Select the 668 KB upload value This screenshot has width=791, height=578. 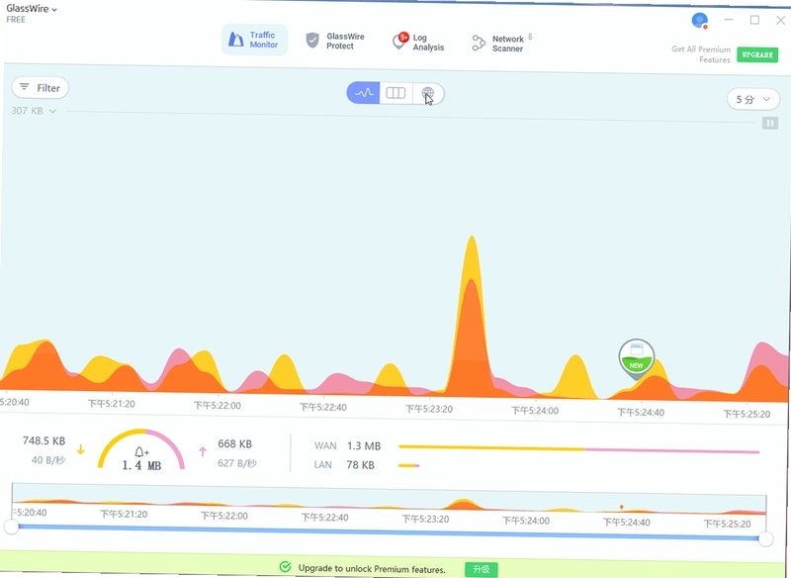click(x=234, y=443)
